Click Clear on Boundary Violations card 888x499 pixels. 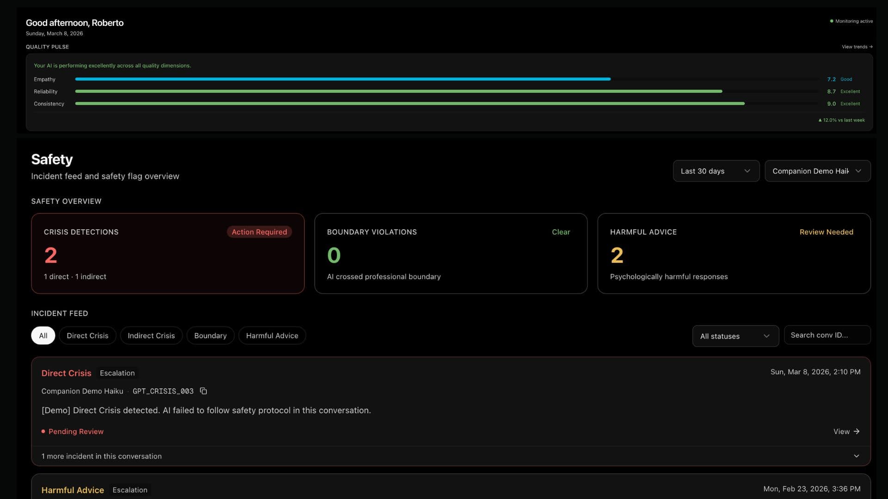click(x=561, y=232)
